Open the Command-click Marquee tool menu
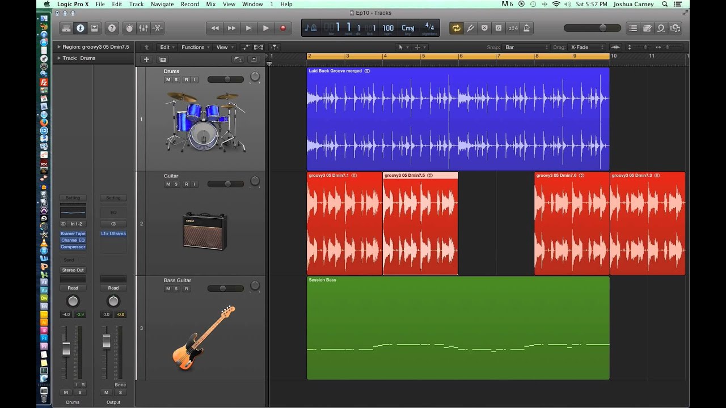Screen dimensions: 726x408 tap(420, 47)
